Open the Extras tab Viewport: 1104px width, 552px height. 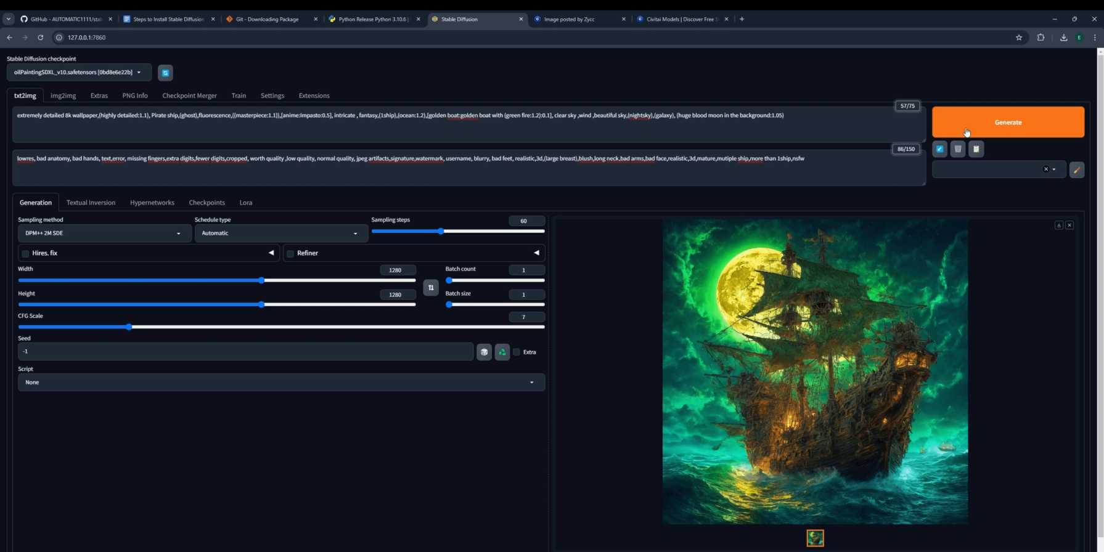[99, 96]
